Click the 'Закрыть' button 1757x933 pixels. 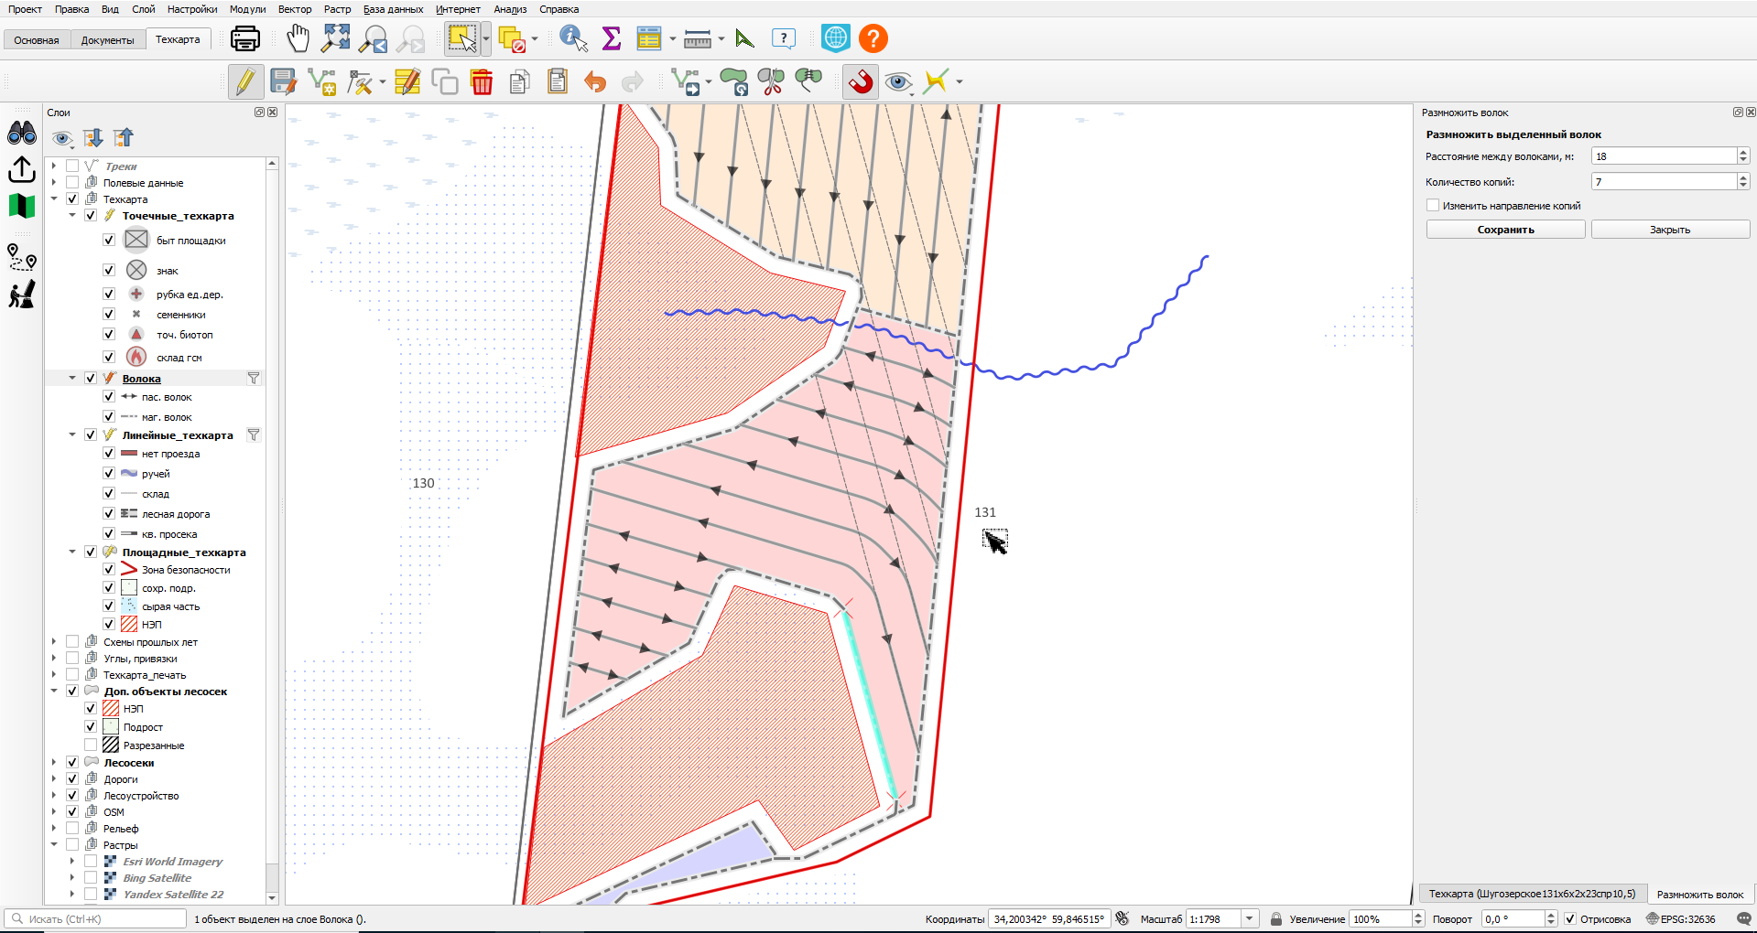(1670, 230)
